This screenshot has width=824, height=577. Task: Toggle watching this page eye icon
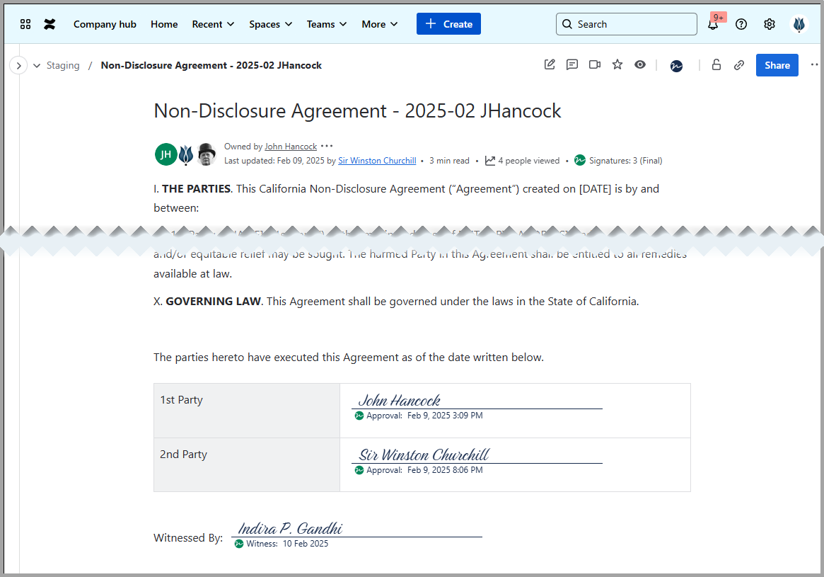[x=640, y=65]
